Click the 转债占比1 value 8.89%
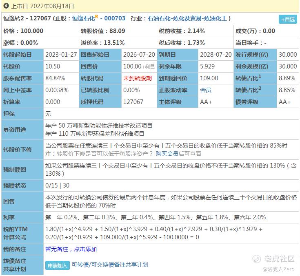The image size is (300, 276). [287, 78]
